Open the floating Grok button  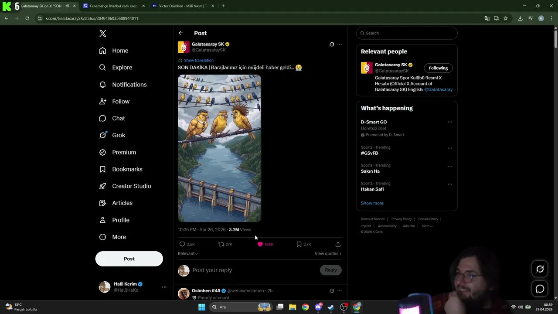(x=540, y=269)
